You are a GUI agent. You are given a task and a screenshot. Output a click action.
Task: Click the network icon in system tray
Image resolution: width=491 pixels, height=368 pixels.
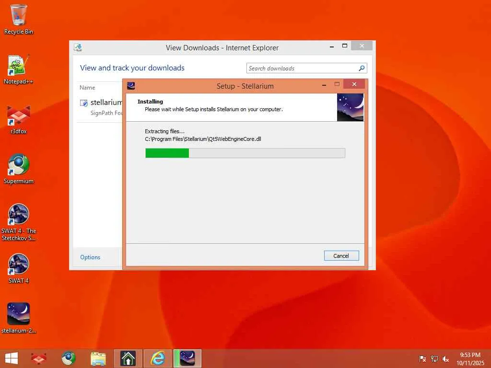[434, 358]
